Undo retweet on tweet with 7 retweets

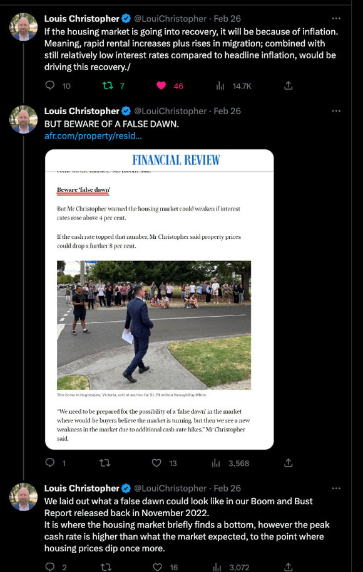107,86
